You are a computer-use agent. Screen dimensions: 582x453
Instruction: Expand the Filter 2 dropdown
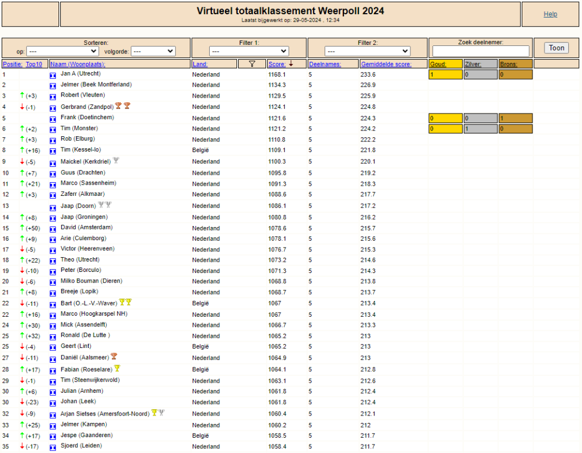(367, 51)
